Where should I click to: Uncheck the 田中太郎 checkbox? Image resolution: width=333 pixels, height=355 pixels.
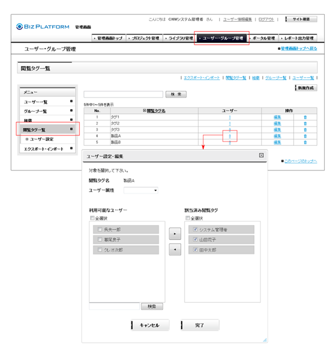(195, 250)
